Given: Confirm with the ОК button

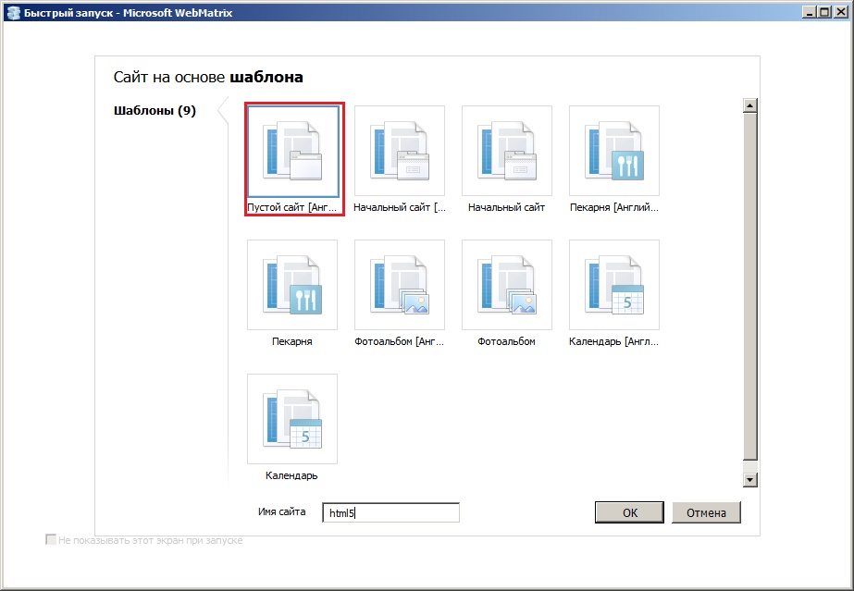Looking at the screenshot, I should coord(629,512).
